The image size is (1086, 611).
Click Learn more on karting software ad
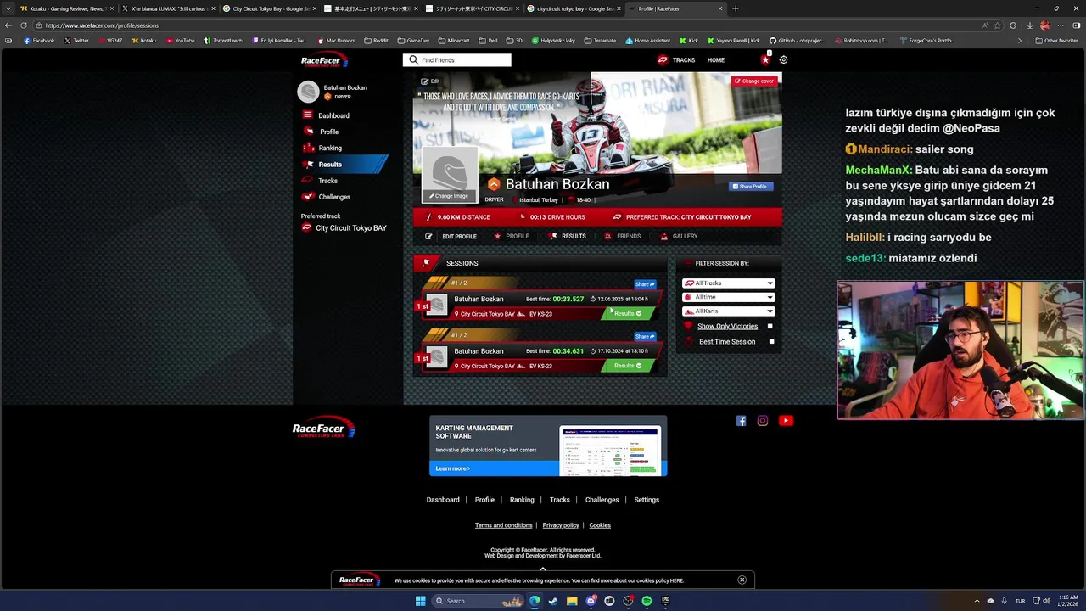[x=452, y=468]
